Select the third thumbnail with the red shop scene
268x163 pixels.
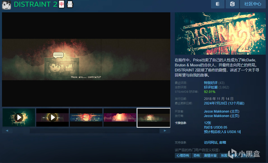pos(86,117)
